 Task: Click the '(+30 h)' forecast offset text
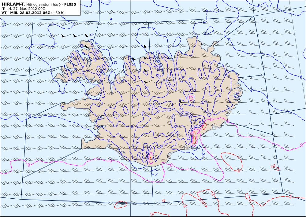click(58, 13)
